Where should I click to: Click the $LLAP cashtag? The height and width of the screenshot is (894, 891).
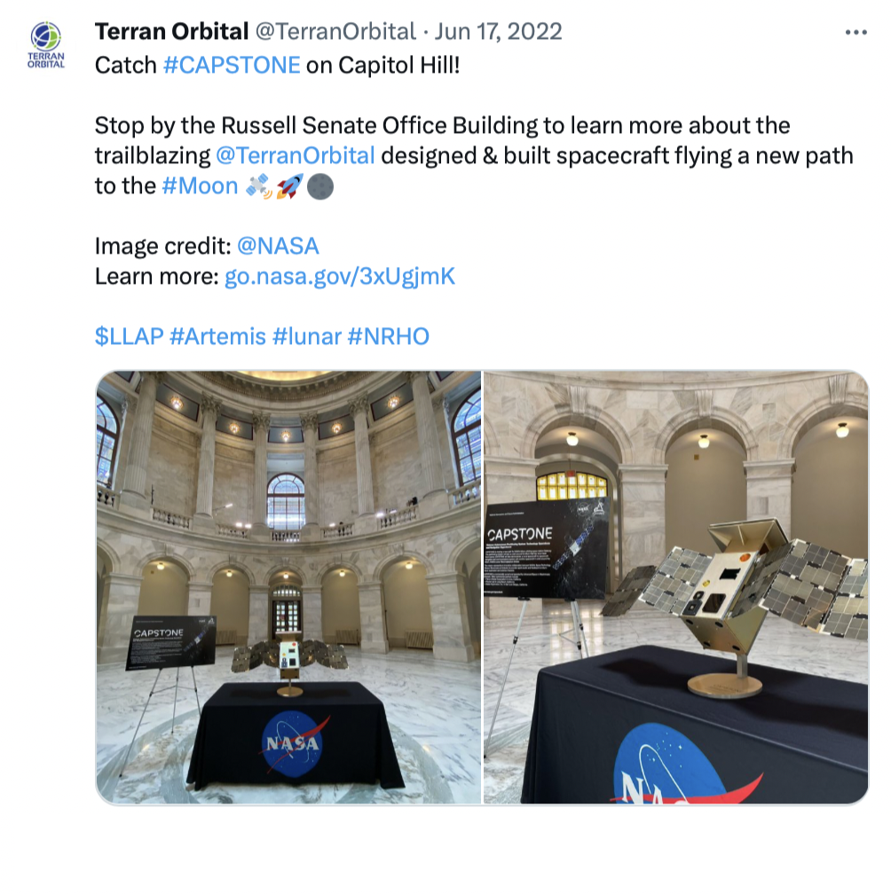(130, 336)
